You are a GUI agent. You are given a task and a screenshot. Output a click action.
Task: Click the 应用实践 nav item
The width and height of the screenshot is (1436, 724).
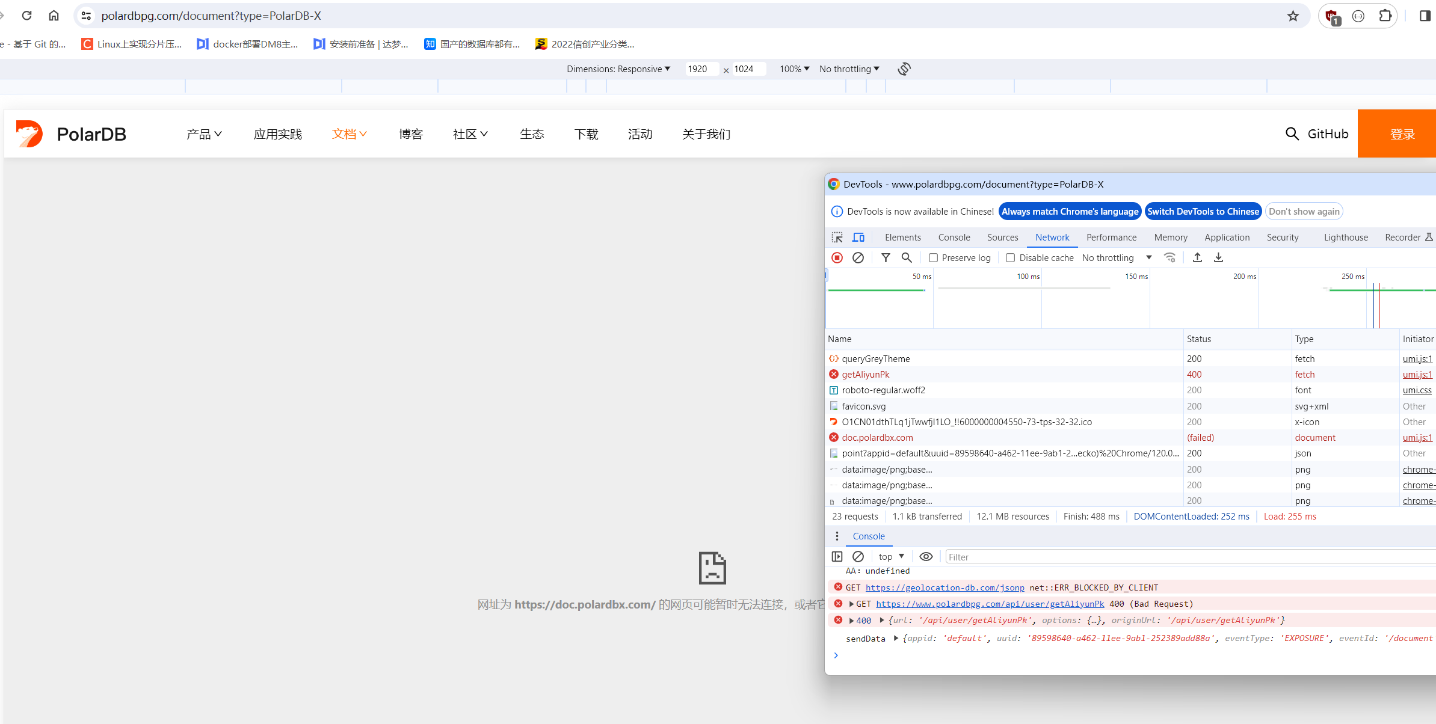coord(277,133)
